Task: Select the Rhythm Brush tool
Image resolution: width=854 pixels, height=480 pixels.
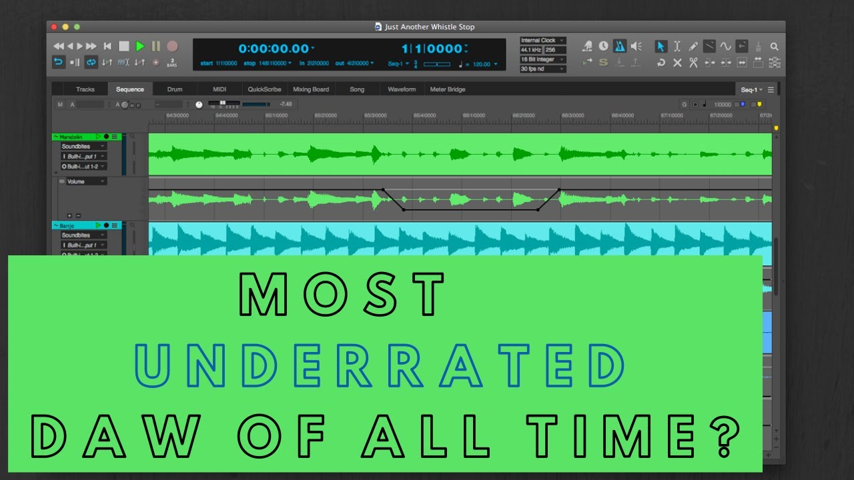Action: 758,46
